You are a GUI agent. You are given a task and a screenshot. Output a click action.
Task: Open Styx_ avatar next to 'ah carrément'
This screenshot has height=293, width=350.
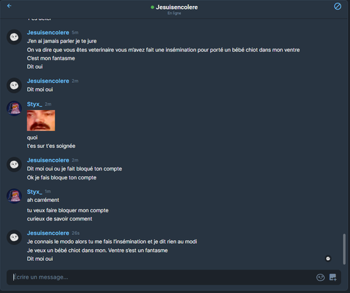click(14, 196)
